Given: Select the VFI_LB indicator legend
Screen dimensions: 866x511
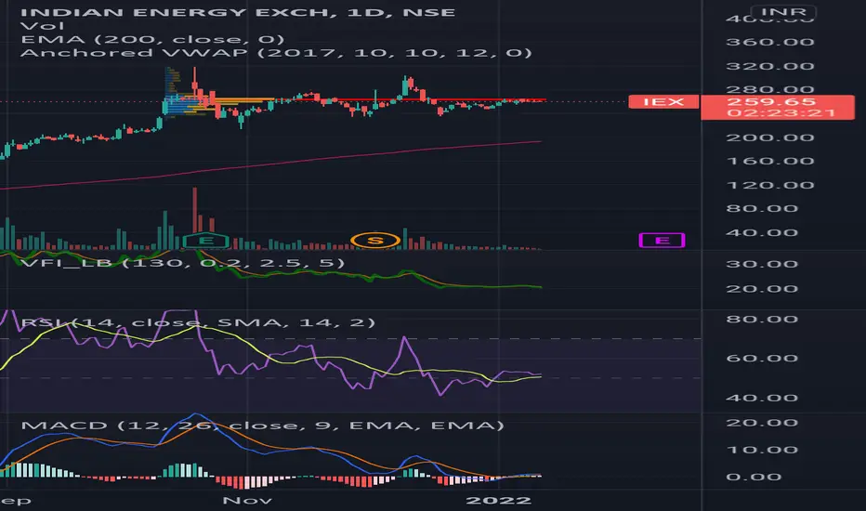Looking at the screenshot, I should [x=183, y=263].
